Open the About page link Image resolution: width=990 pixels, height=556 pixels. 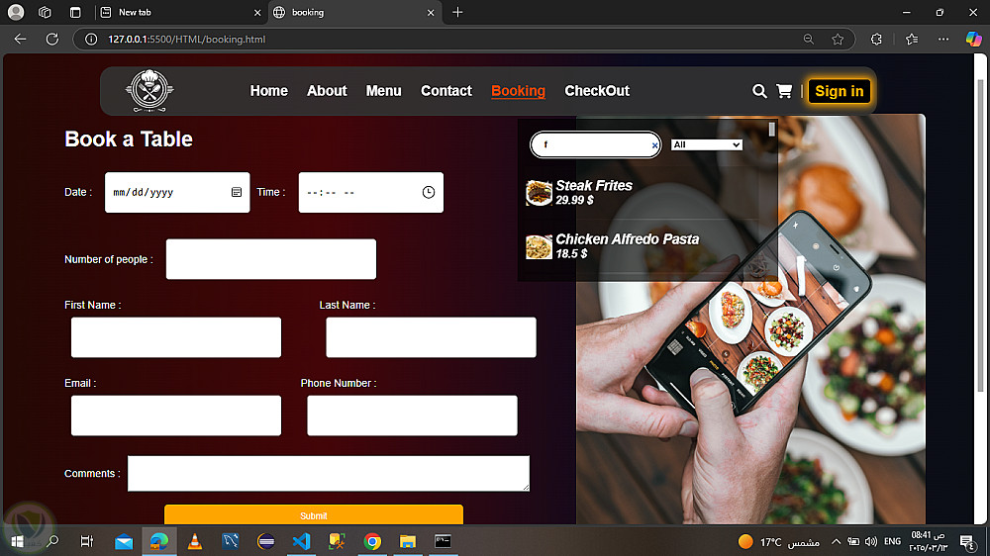click(327, 91)
